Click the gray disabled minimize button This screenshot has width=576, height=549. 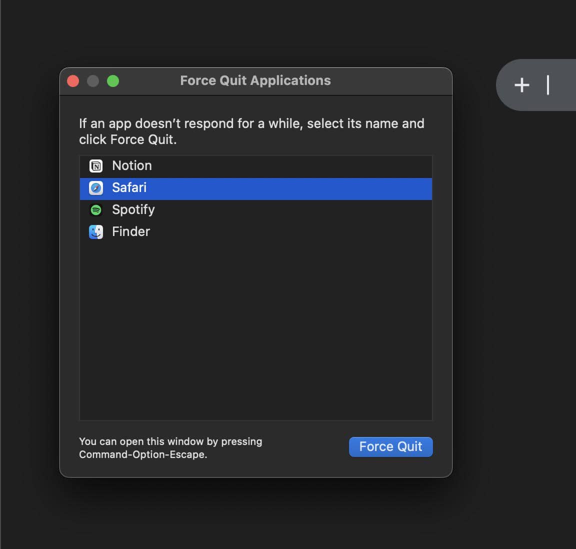pyautogui.click(x=93, y=81)
